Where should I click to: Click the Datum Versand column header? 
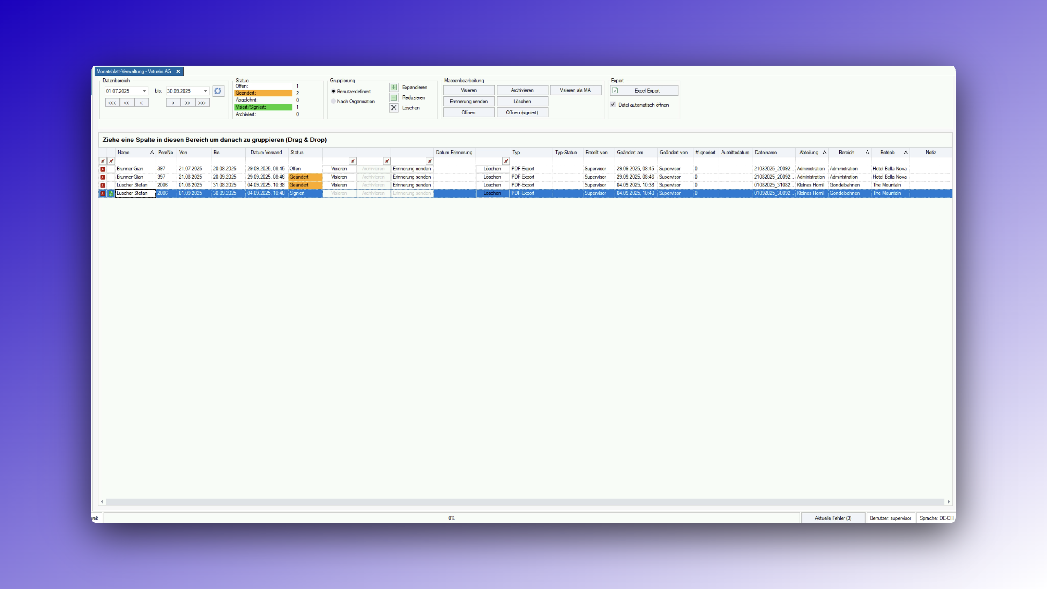coord(266,153)
